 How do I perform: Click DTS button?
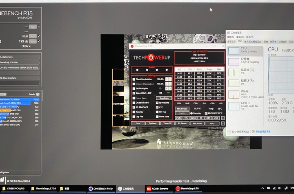[208, 118]
